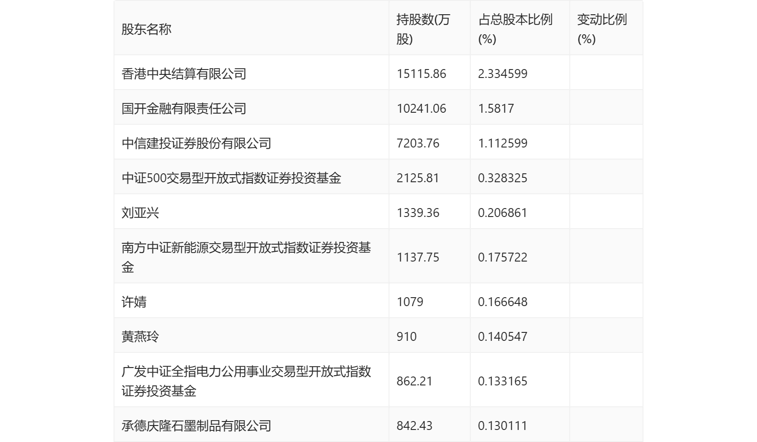Click the ratio 0.130111
Viewport: 757px width, 442px height.
pos(503,426)
